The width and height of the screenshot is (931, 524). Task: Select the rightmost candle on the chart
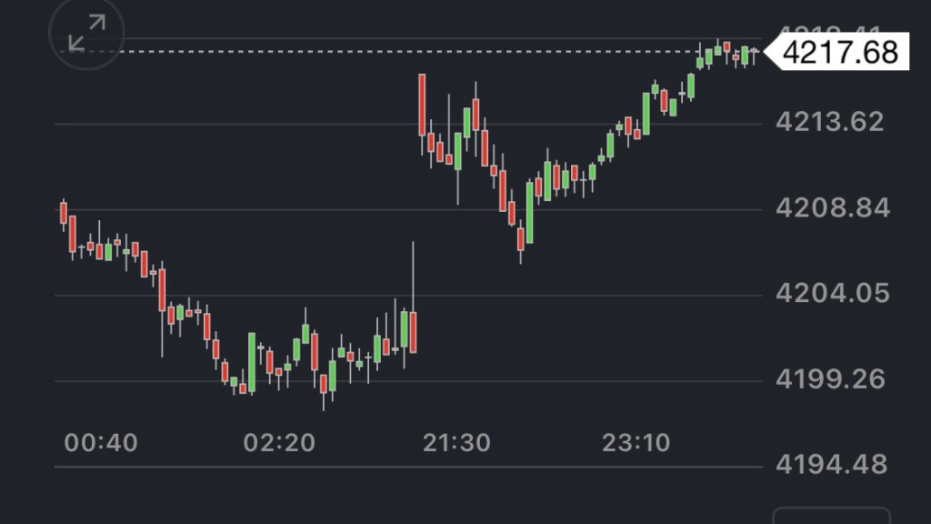pos(754,52)
